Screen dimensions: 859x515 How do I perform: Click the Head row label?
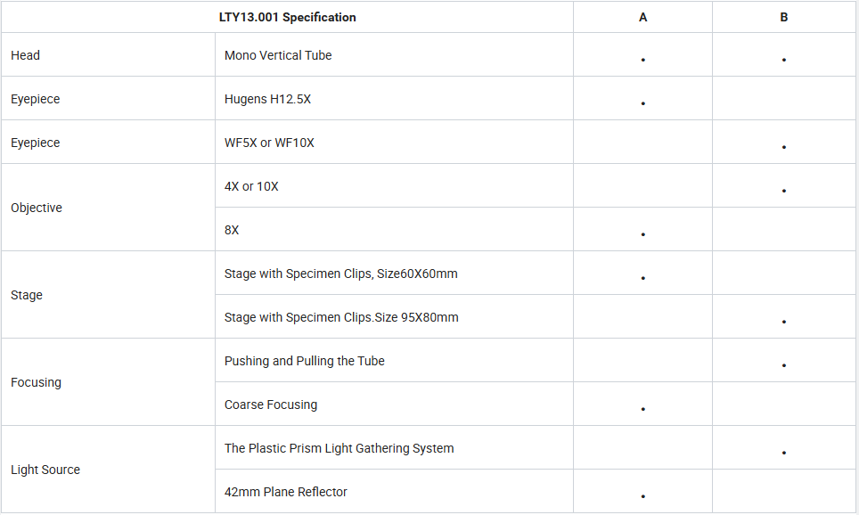coord(25,55)
